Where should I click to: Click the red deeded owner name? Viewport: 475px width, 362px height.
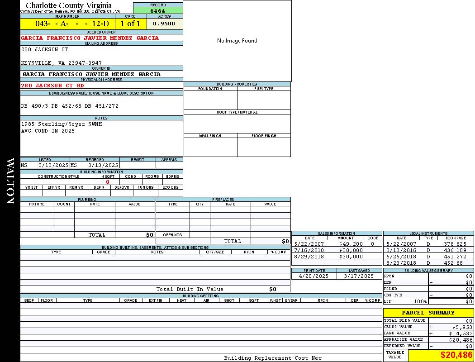point(90,38)
